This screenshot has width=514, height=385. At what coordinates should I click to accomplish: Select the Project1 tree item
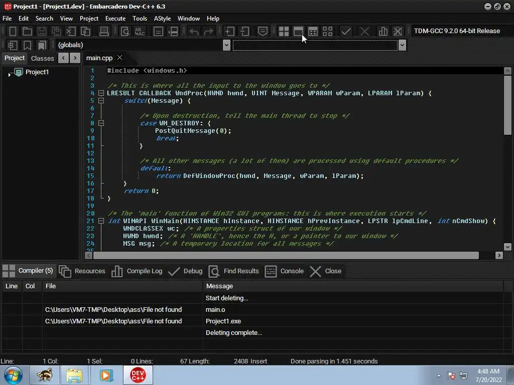pyautogui.click(x=37, y=72)
